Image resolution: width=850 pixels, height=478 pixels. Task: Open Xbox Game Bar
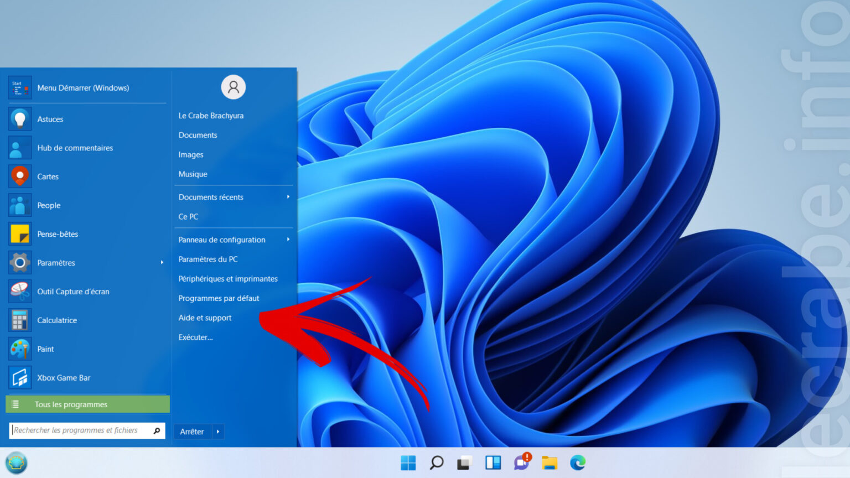click(x=63, y=377)
